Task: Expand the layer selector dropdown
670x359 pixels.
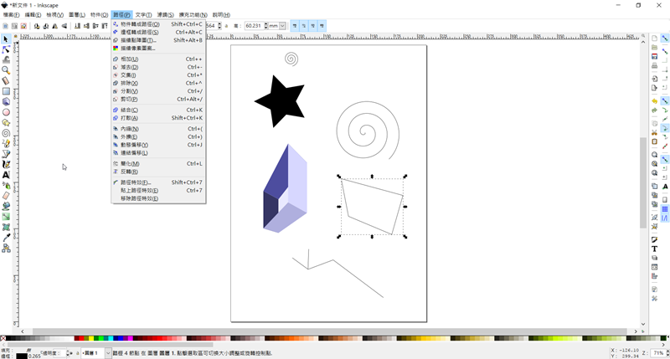Action: coord(108,354)
